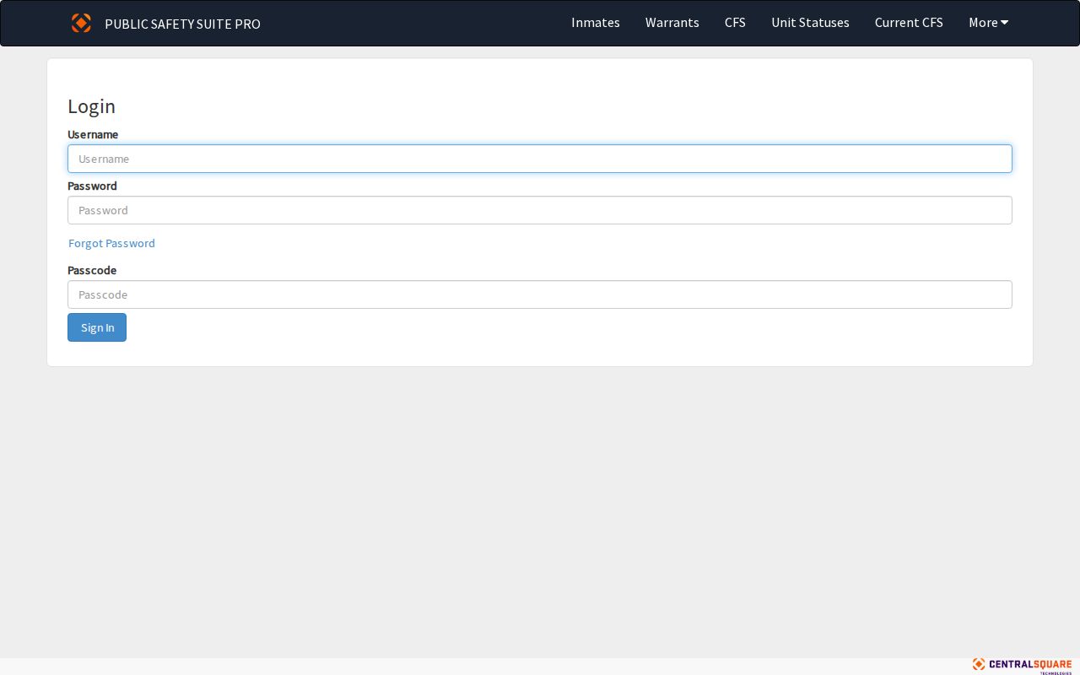Click the Login heading text
This screenshot has height=675, width=1080.
coord(91,106)
